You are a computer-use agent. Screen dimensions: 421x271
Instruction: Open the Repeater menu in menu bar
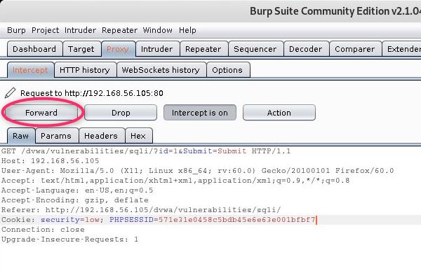pos(119,30)
